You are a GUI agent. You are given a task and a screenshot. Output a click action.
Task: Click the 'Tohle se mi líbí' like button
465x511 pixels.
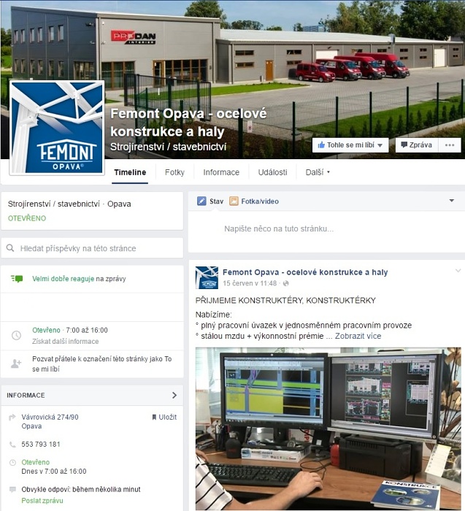pos(350,145)
